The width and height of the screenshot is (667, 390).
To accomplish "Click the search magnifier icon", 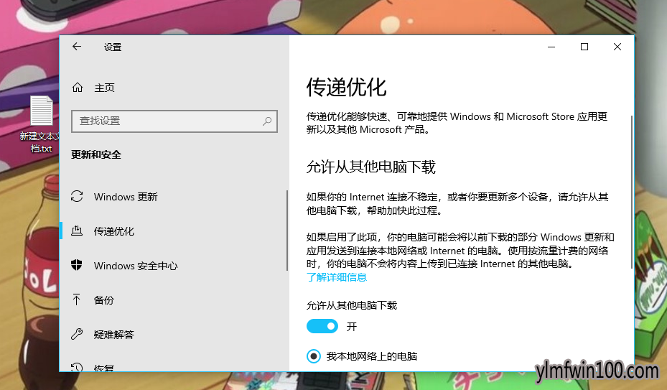I will (x=267, y=121).
